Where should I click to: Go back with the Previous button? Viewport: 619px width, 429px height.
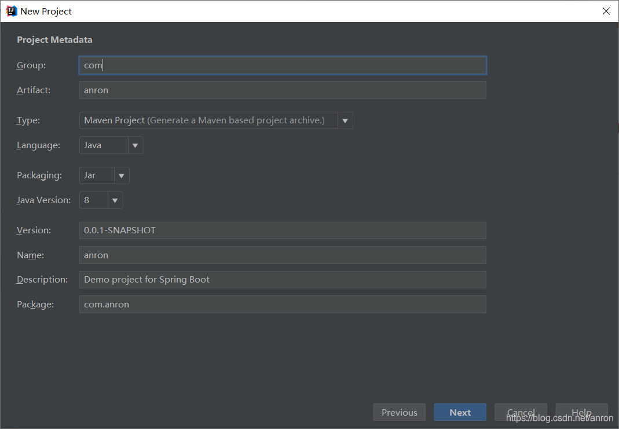pos(399,412)
